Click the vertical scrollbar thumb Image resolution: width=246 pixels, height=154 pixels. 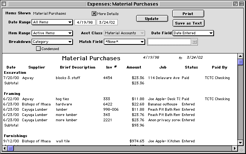point(240,62)
